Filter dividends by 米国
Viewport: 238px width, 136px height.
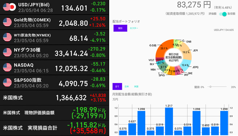tap(136, 87)
